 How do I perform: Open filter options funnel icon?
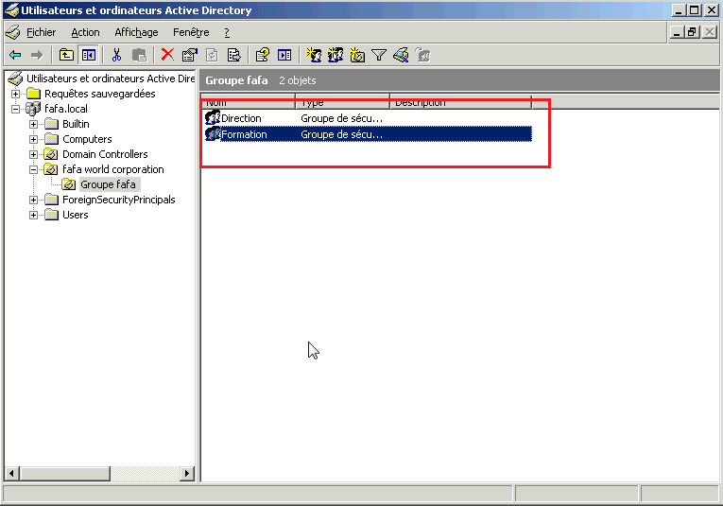click(379, 56)
